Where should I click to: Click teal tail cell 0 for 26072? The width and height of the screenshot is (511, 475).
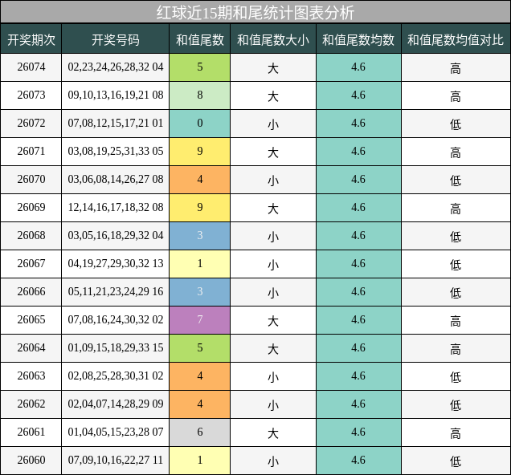point(200,124)
